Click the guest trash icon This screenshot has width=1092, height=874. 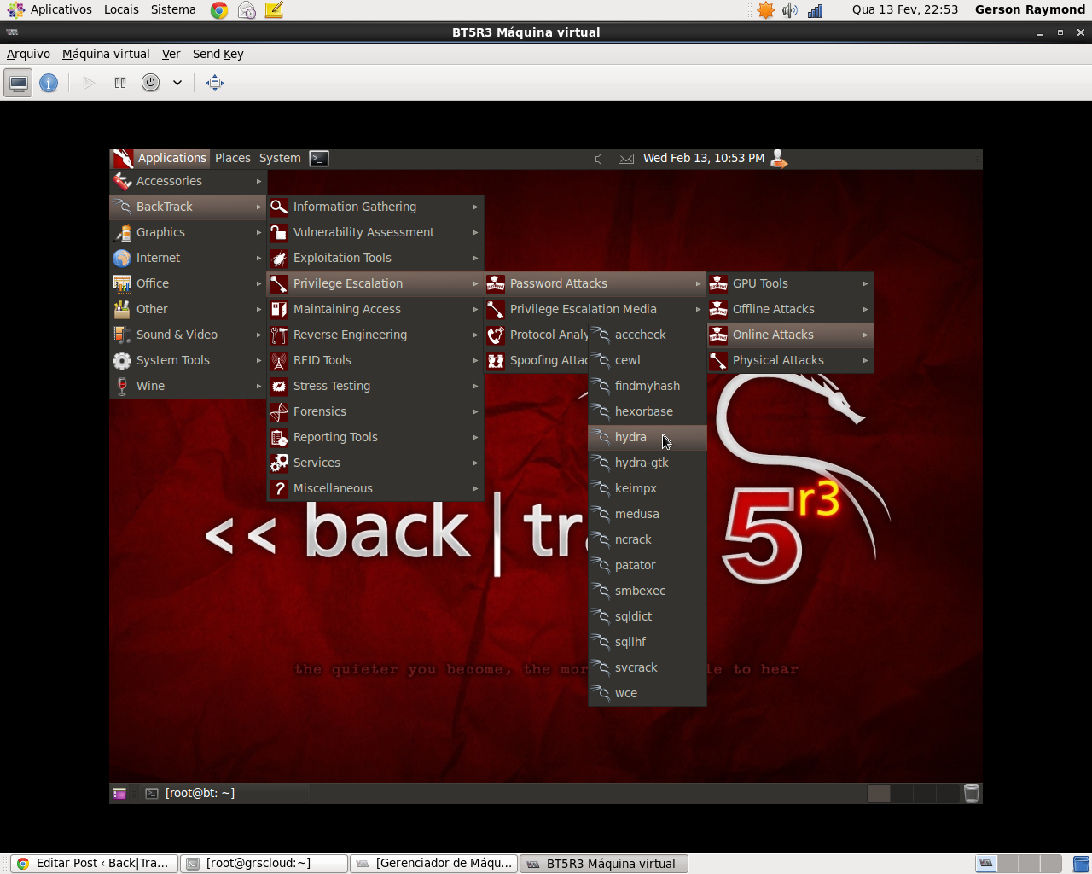coord(971,793)
